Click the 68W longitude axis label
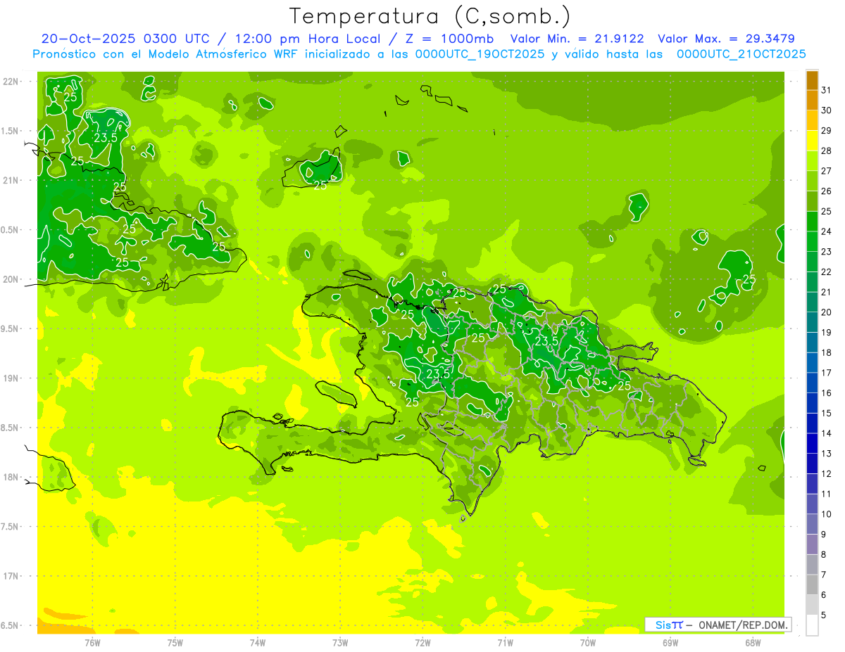 point(752,642)
